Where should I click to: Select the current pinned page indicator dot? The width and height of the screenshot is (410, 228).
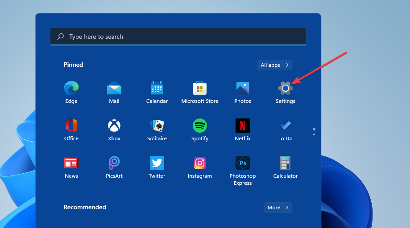pos(314,130)
